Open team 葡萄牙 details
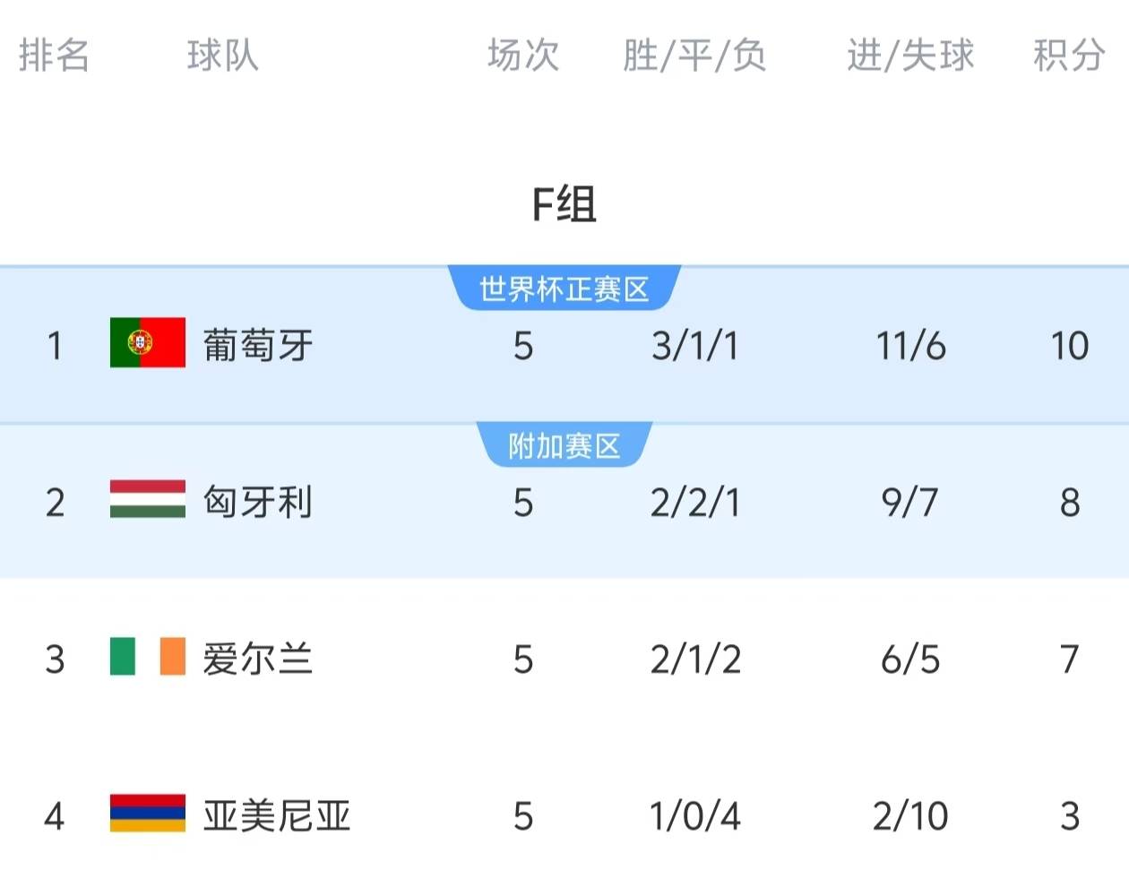This screenshot has width=1129, height=896. 258,345
